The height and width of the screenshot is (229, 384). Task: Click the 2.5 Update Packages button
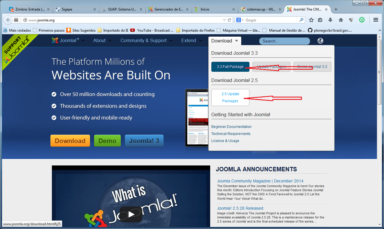tap(230, 98)
